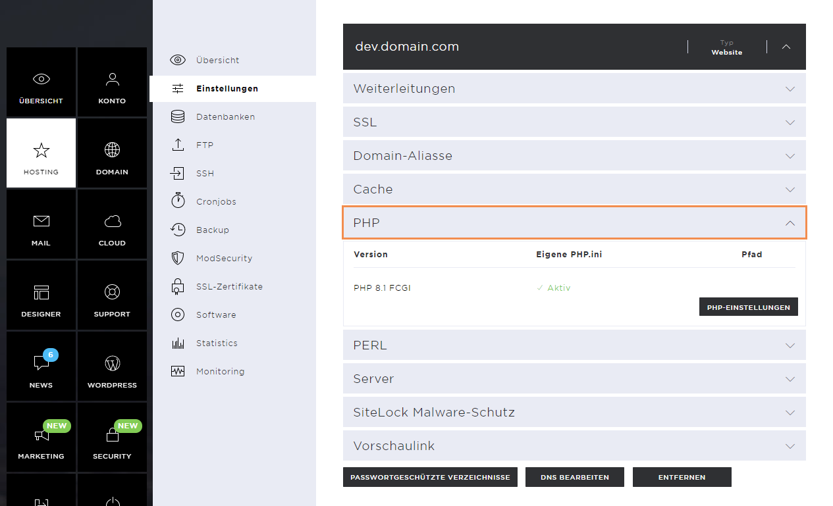Expand the SSL settings section
This screenshot has width=833, height=506.
574,122
